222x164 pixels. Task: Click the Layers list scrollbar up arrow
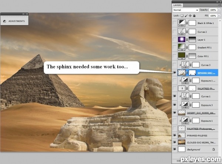coord(220,21)
